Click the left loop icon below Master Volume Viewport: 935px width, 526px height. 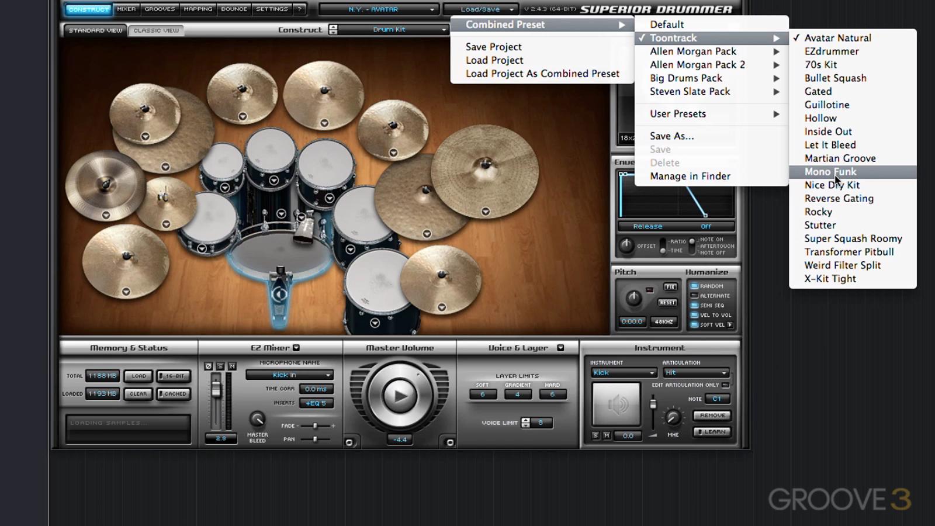(x=349, y=442)
